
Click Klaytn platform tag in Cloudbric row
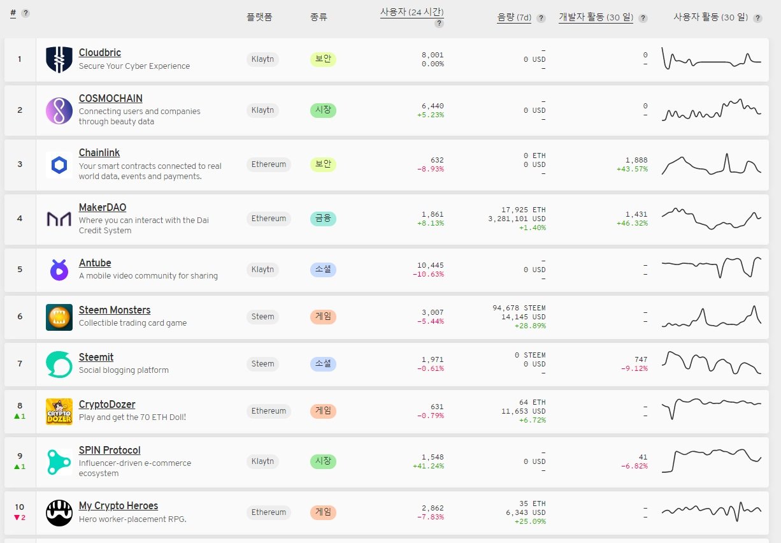tap(262, 59)
